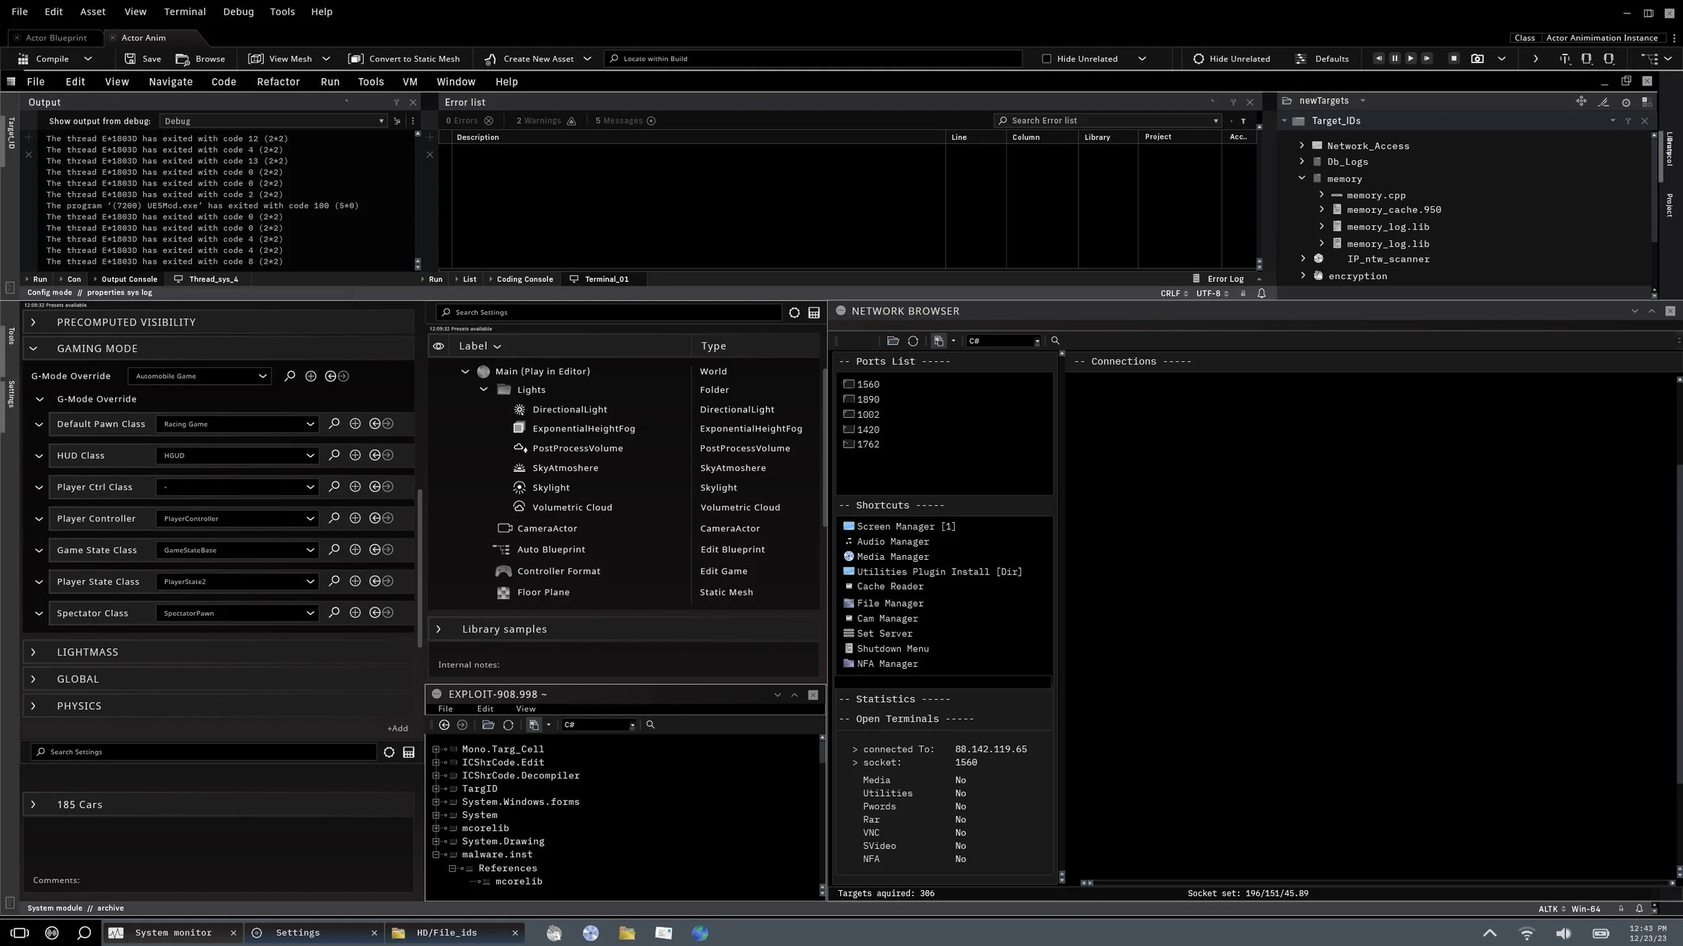The height and width of the screenshot is (946, 1683).
Task: Click Convert to Static Mesh icon
Action: tap(355, 59)
